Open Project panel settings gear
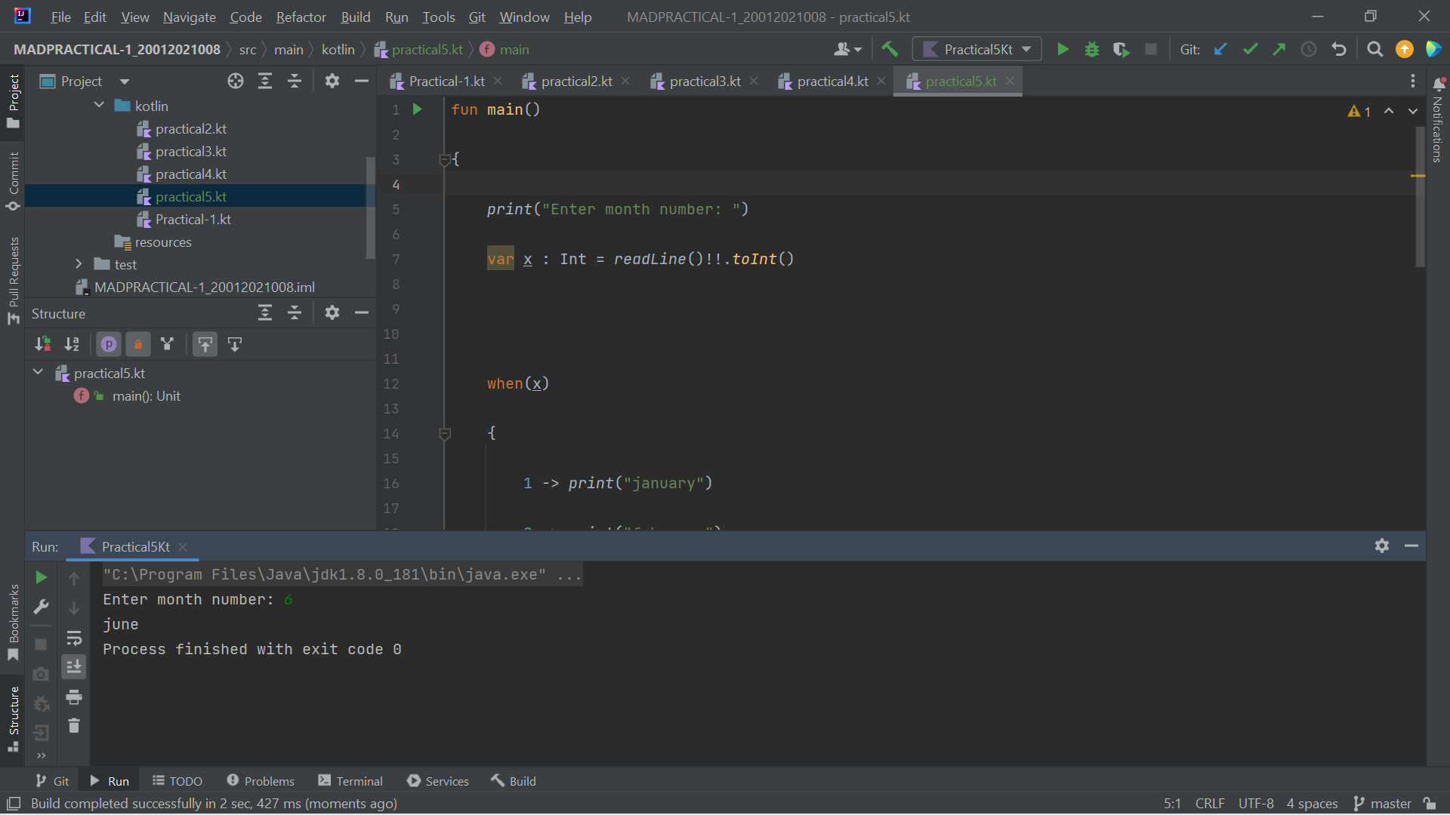Image resolution: width=1450 pixels, height=815 pixels. [x=332, y=81]
